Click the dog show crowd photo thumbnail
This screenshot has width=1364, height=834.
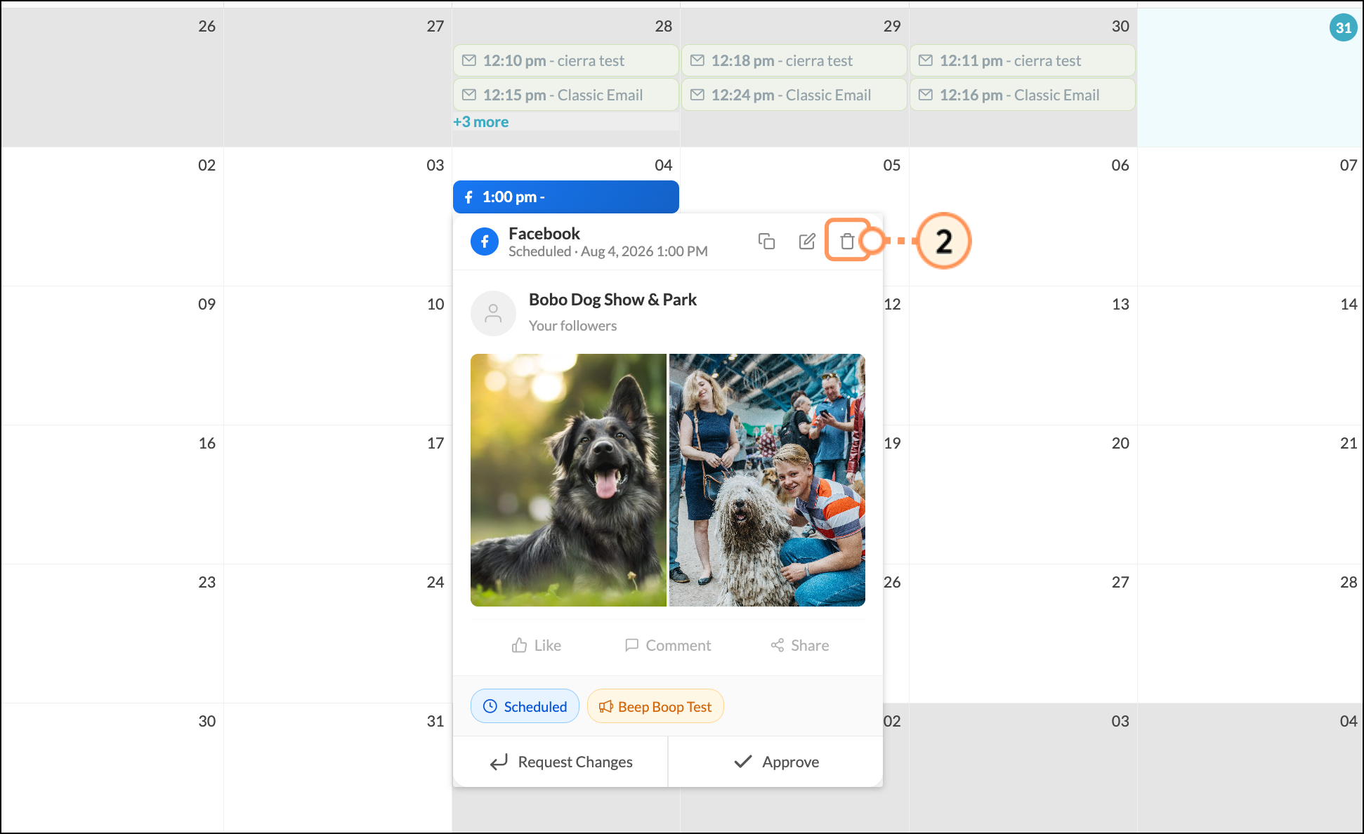[767, 480]
